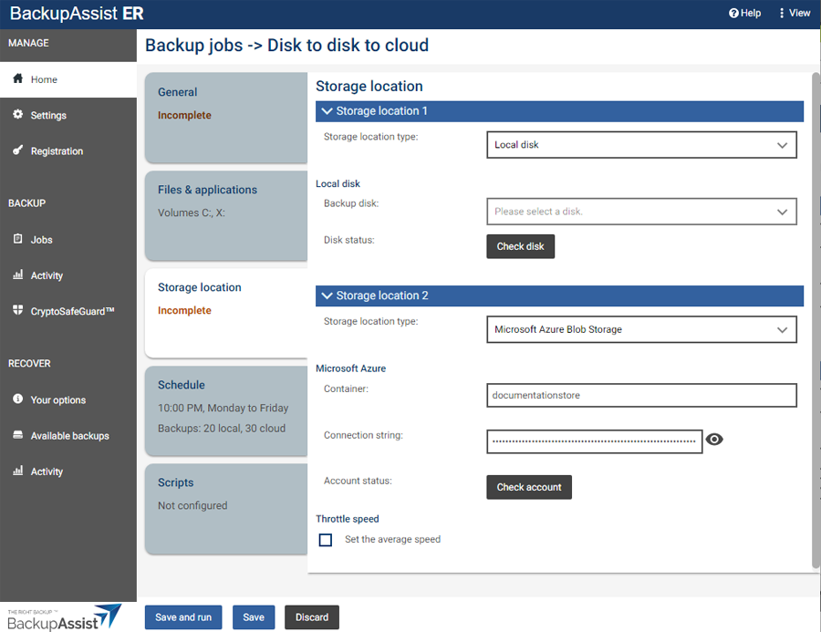The image size is (821, 632).
Task: Collapse Storage location 2 section
Action: (x=560, y=295)
